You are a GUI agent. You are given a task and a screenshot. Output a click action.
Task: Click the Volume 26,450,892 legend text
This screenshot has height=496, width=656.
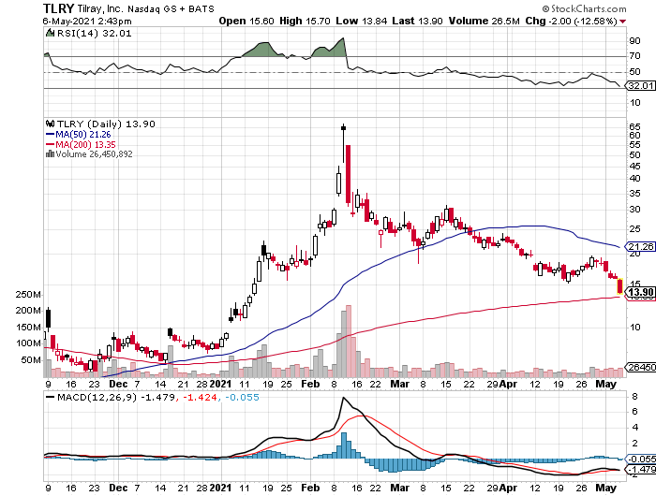point(94,154)
